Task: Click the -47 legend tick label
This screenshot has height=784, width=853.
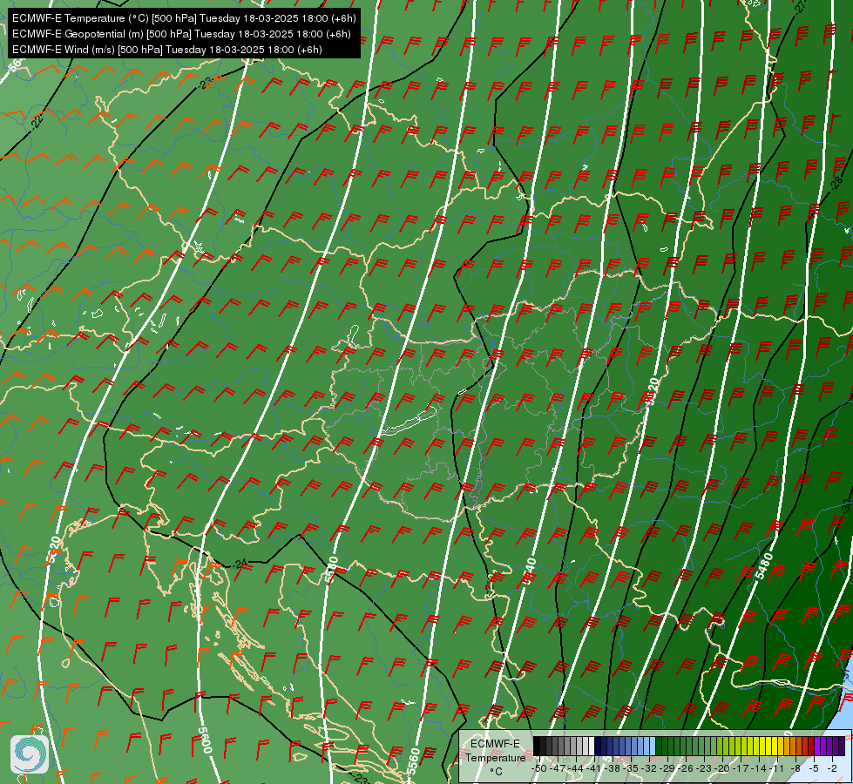Action: tap(558, 769)
